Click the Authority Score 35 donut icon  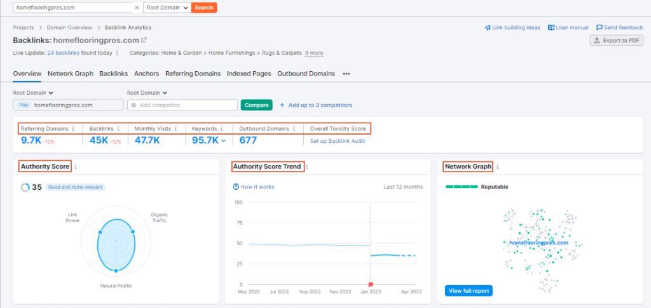click(25, 187)
